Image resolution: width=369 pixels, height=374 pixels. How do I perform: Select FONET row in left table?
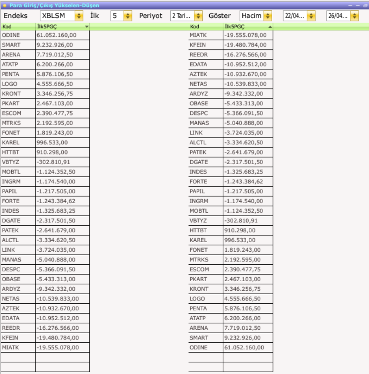tap(45, 133)
